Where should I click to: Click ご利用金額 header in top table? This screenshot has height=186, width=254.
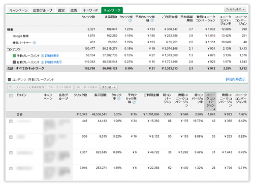[170, 17]
